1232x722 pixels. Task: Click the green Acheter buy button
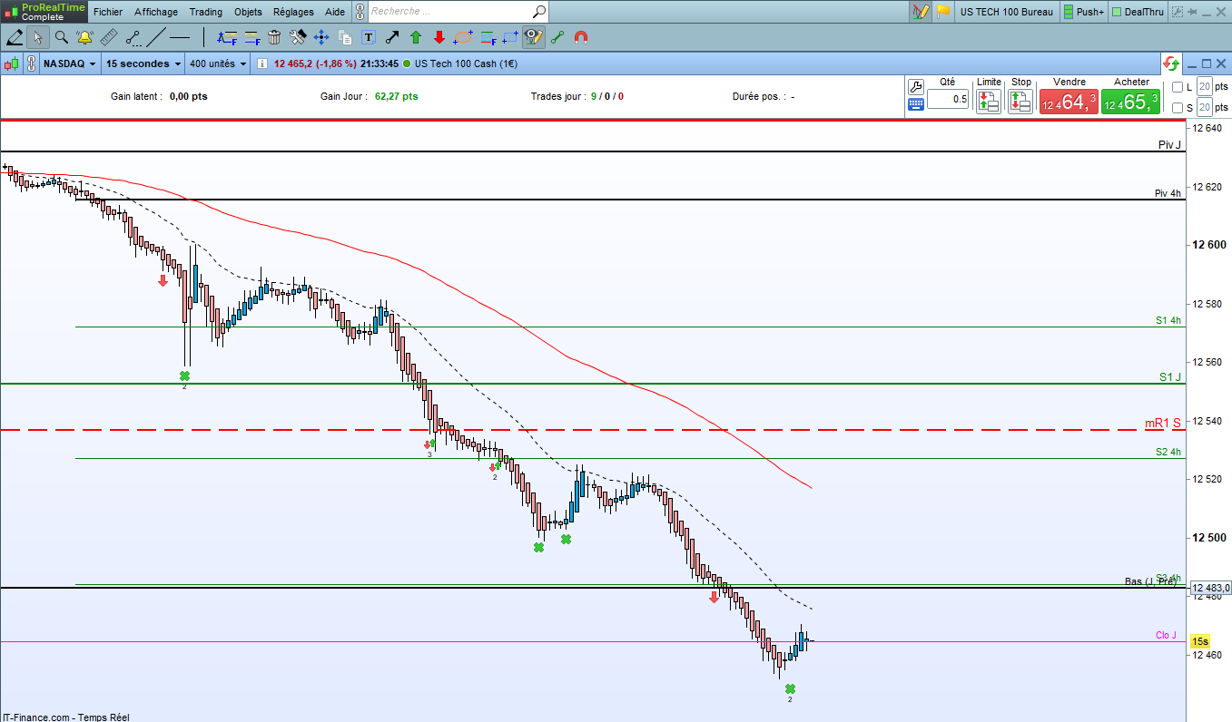(x=1130, y=102)
